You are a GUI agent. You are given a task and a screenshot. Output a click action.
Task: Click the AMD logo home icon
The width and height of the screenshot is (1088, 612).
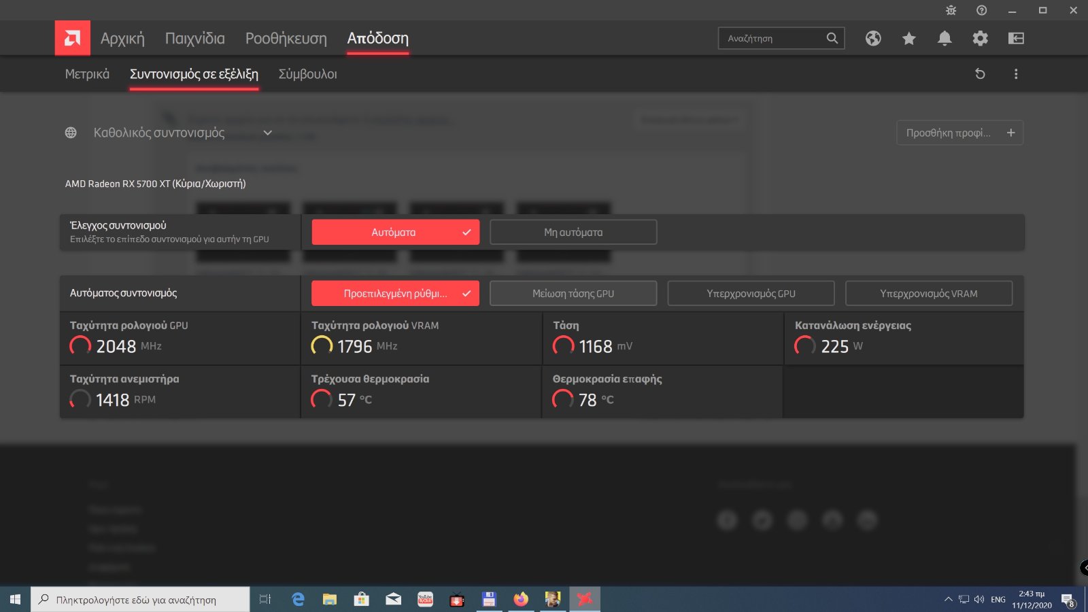tap(72, 38)
